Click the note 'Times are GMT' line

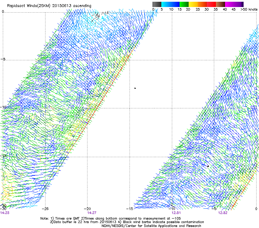point(111,219)
